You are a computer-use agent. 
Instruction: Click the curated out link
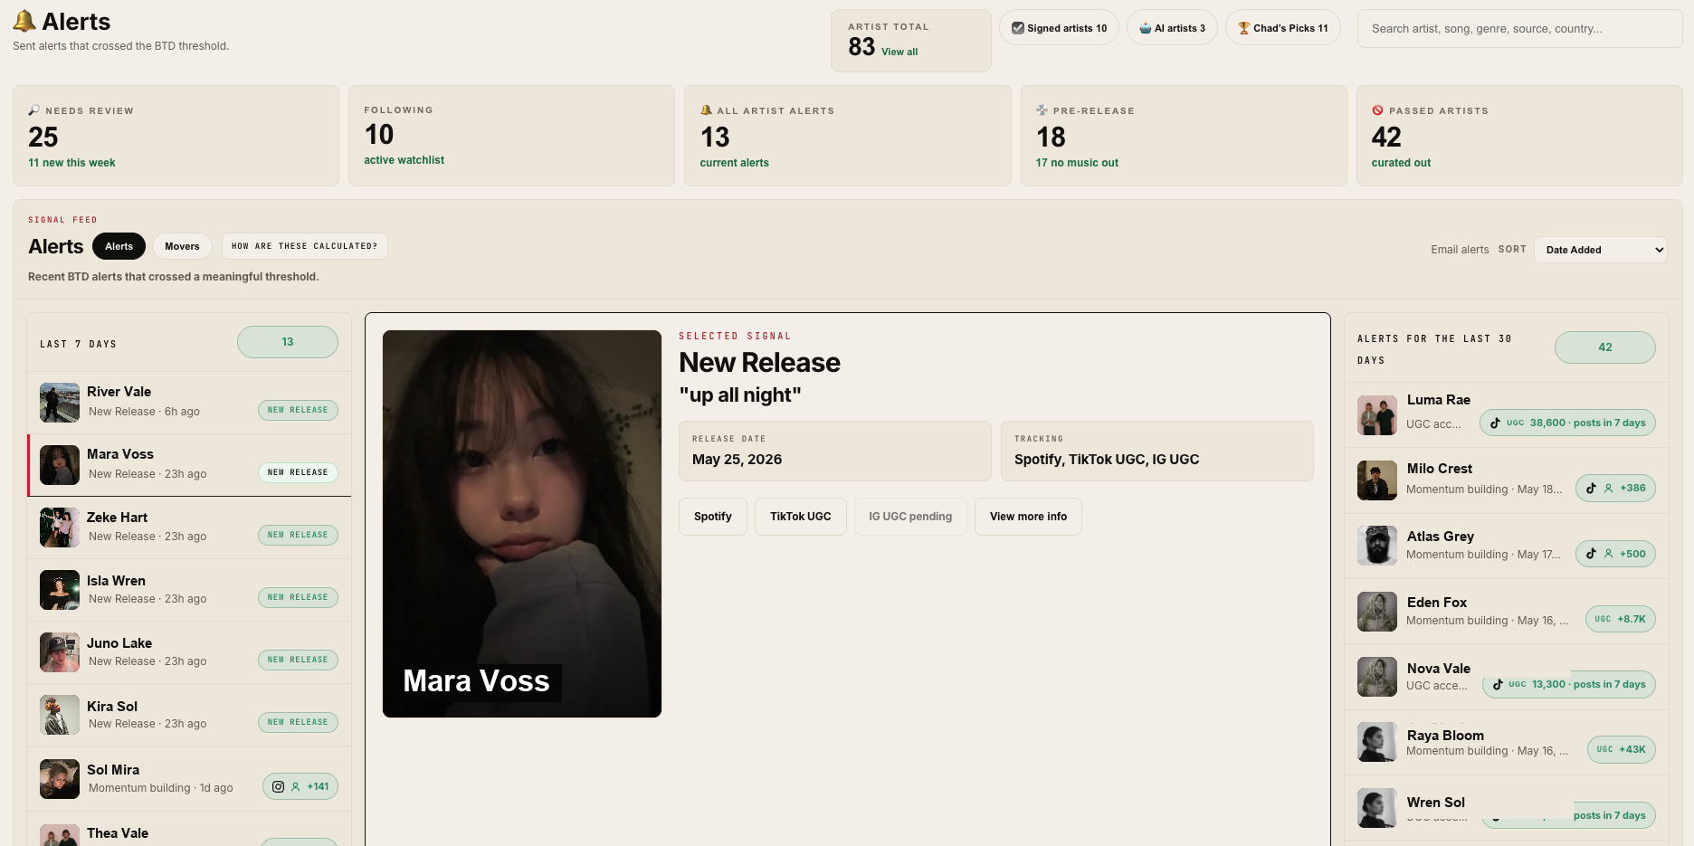click(x=1401, y=163)
